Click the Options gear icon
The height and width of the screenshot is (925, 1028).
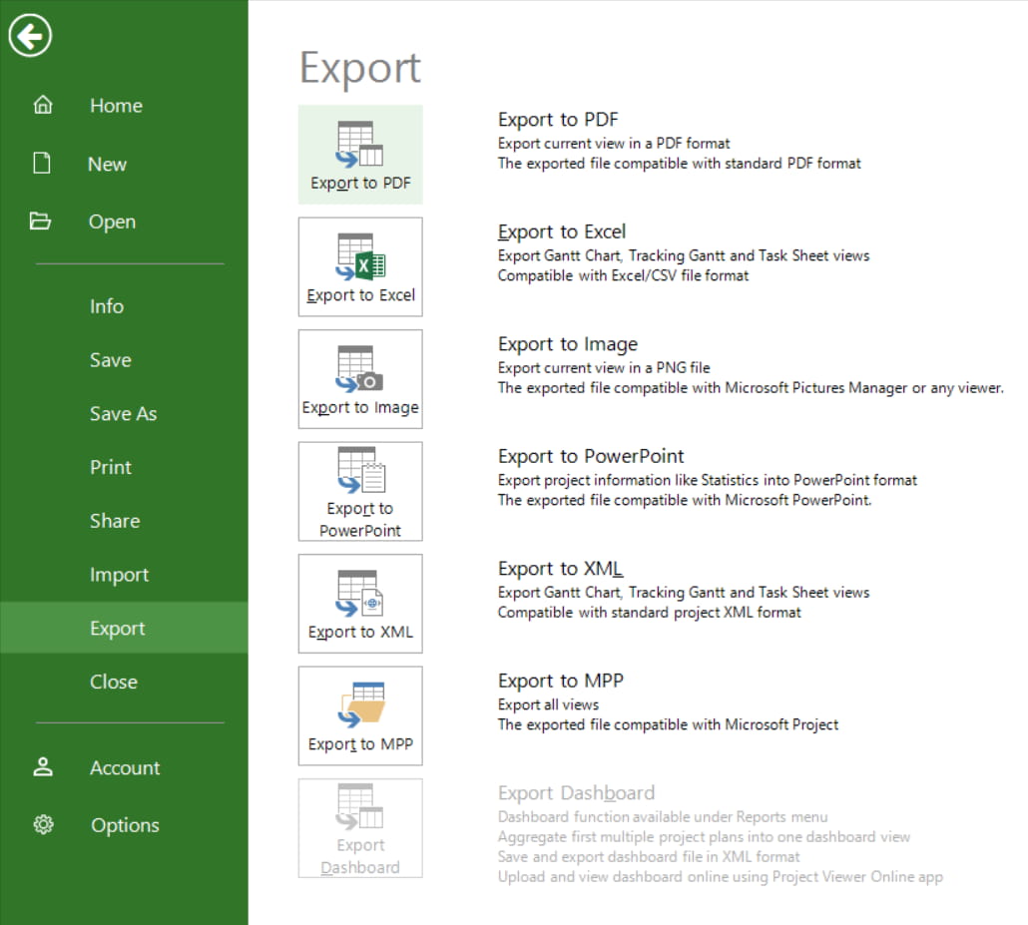43,824
